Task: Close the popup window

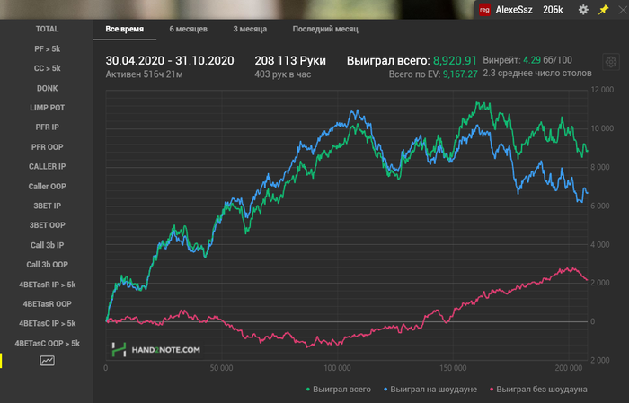Action: click(x=620, y=10)
